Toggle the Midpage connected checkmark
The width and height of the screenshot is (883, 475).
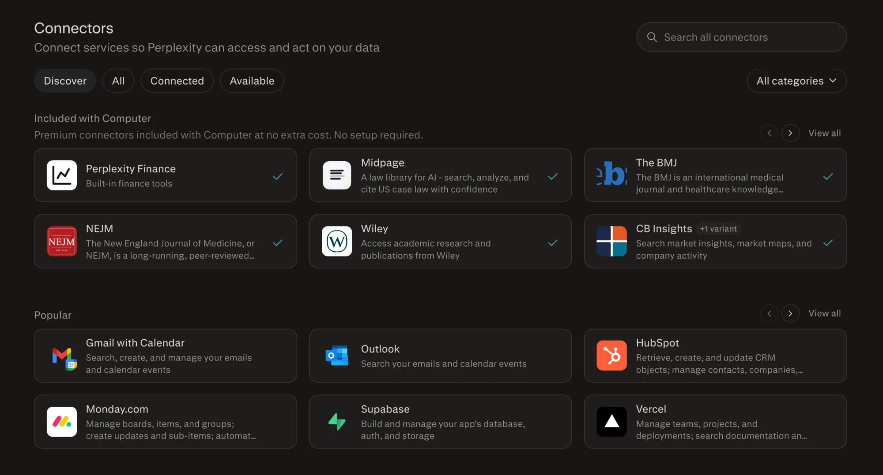tap(553, 176)
